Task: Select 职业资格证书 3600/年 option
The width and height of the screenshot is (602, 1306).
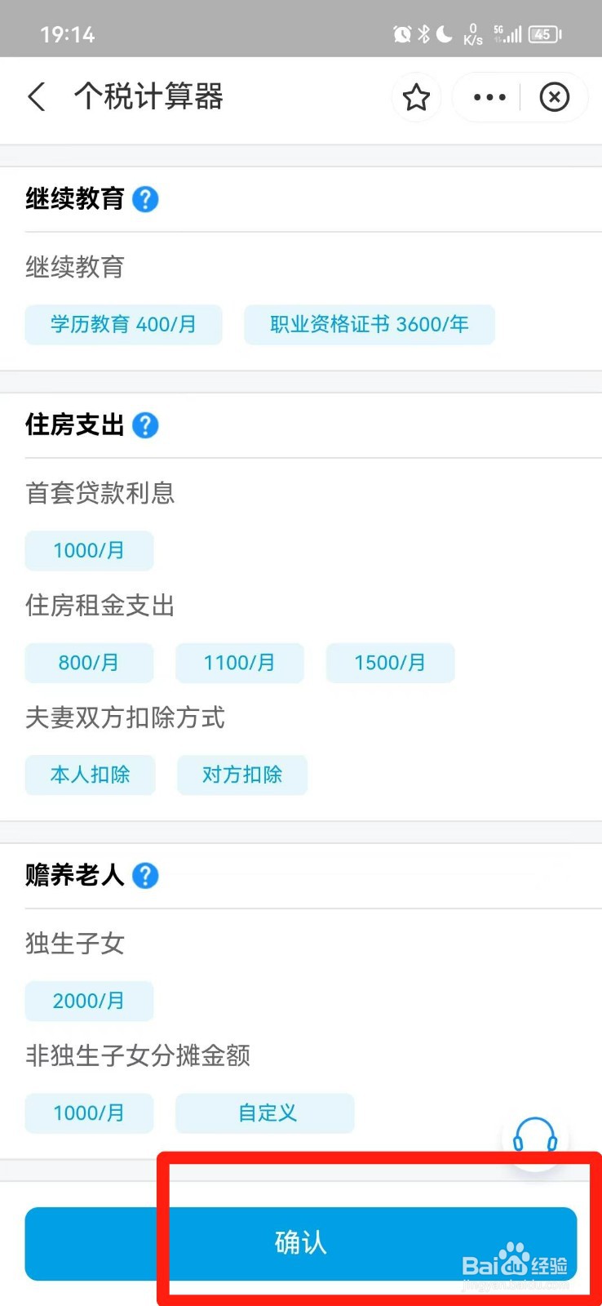Action: (369, 325)
